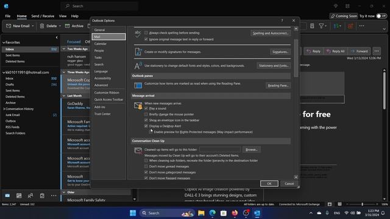Open the Mail view icon in navigation bar
390x219 pixels.
pyautogui.click(x=7, y=196)
